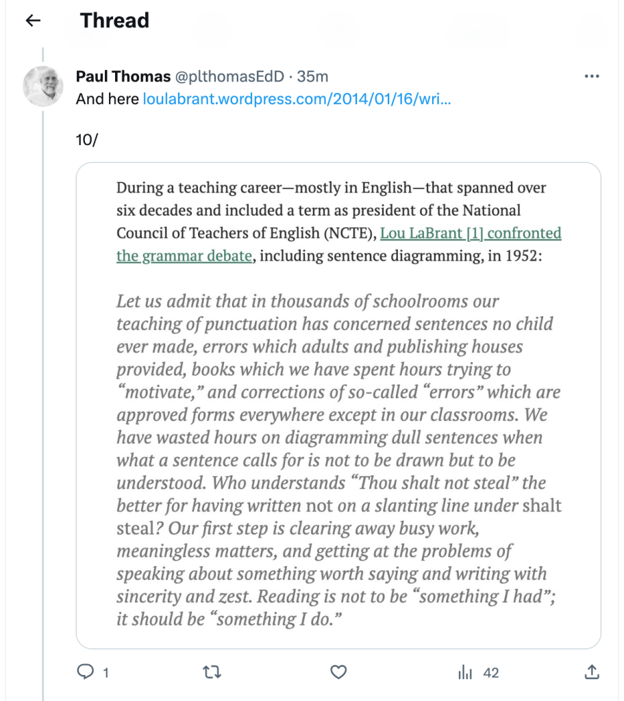Open the three-dot more options menu
Image resolution: width=624 pixels, height=701 pixels.
[x=591, y=77]
